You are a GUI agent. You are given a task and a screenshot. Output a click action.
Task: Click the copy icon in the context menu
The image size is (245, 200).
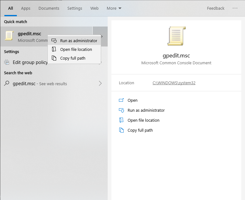point(54,58)
